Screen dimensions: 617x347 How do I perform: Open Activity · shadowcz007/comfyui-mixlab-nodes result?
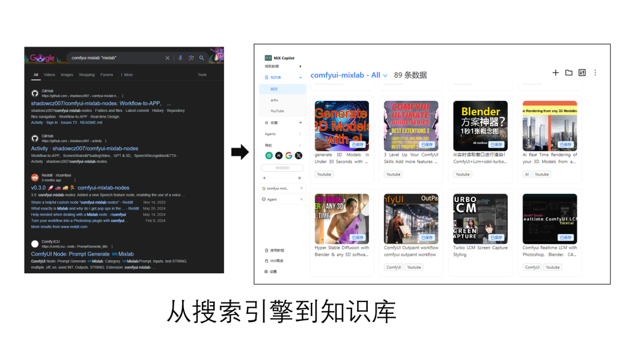coord(85,148)
